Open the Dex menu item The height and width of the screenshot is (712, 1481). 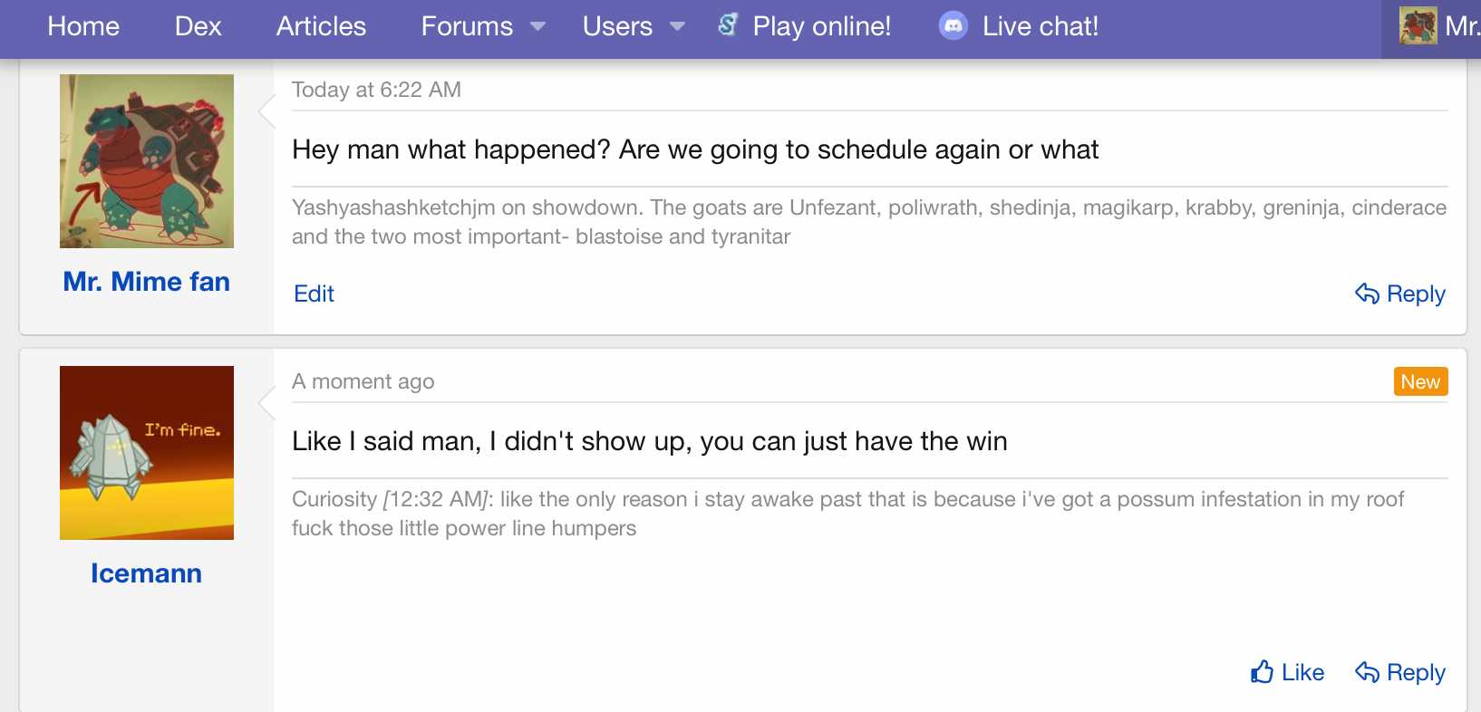tap(198, 26)
